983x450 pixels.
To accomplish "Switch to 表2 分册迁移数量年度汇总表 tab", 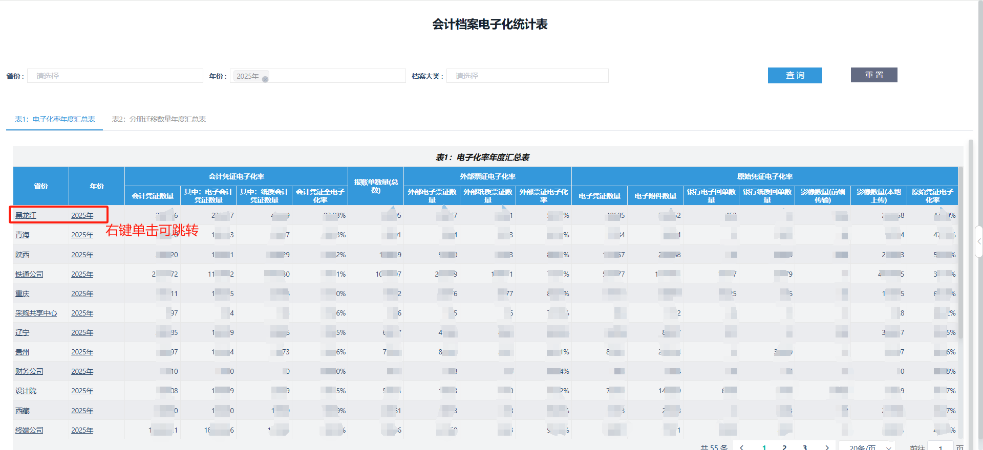I will pos(159,119).
